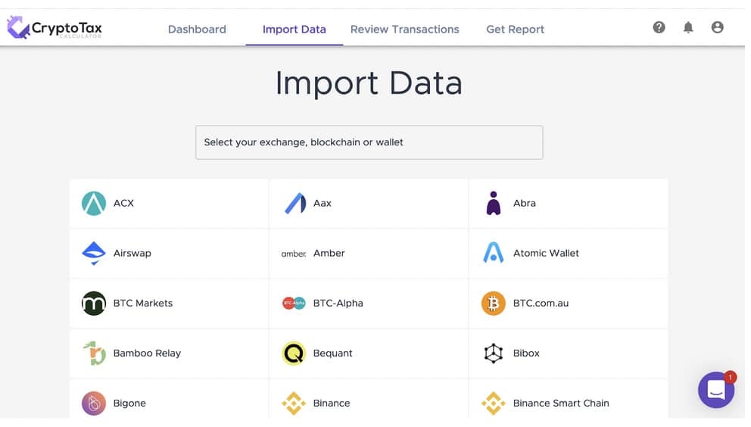Pick the BTC Markets exchange entry
The height and width of the screenshot is (427, 751).
coord(142,304)
